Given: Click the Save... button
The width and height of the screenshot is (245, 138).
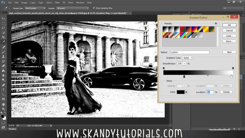Looking at the screenshot, I should [x=229, y=41].
